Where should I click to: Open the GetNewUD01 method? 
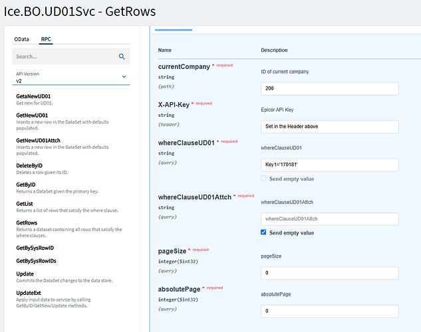click(32, 116)
